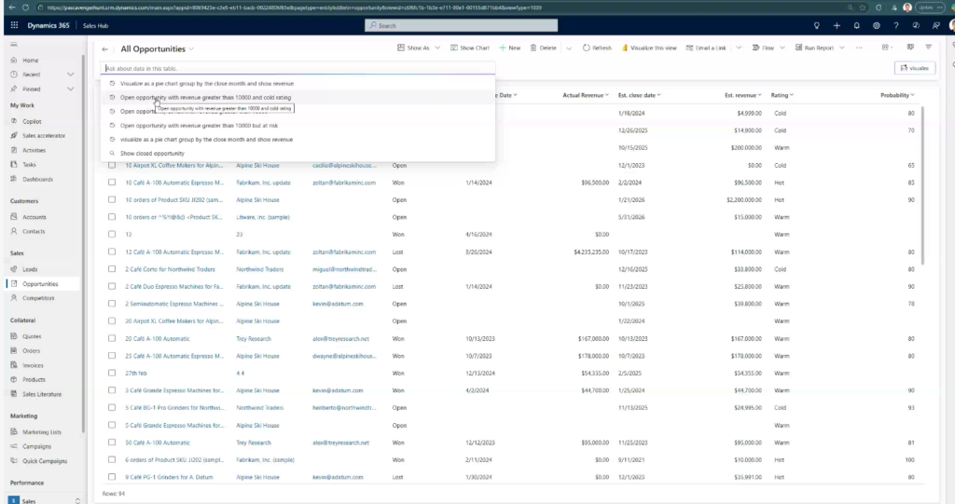Viewport: 955px width, 504px height.
Task: Check the 2 Semiautomatic Espresso Machines row
Action: pos(112,303)
